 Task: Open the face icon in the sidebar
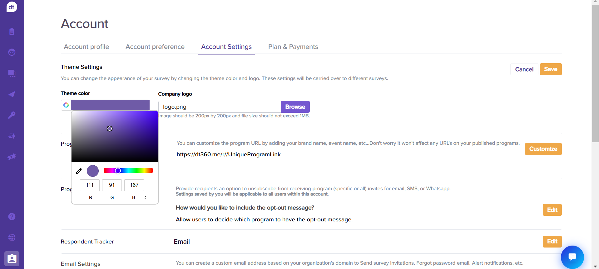12,52
